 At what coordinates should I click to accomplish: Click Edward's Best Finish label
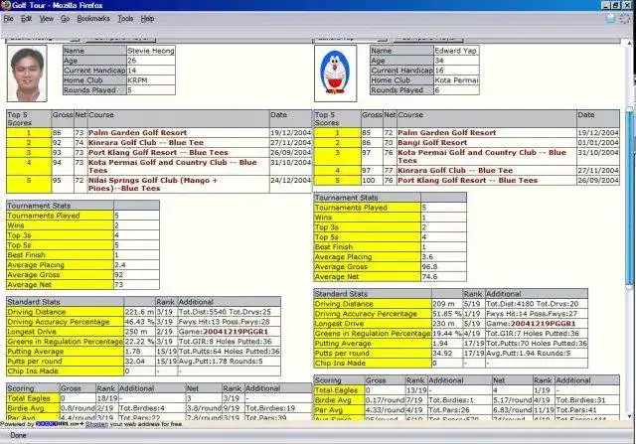coord(367,247)
